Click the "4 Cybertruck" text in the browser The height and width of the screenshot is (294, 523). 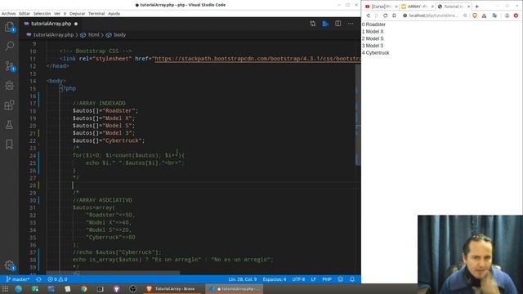pos(376,53)
